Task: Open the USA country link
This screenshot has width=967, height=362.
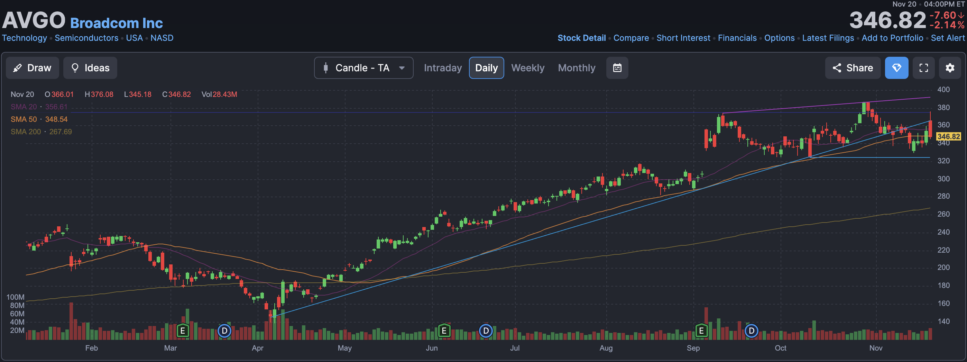Action: (x=134, y=38)
